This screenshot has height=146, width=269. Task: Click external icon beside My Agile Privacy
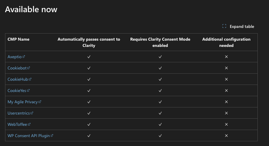coord(40,101)
